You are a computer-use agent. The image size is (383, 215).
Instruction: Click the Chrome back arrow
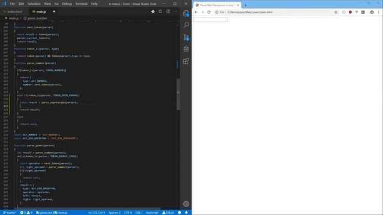click(196, 12)
